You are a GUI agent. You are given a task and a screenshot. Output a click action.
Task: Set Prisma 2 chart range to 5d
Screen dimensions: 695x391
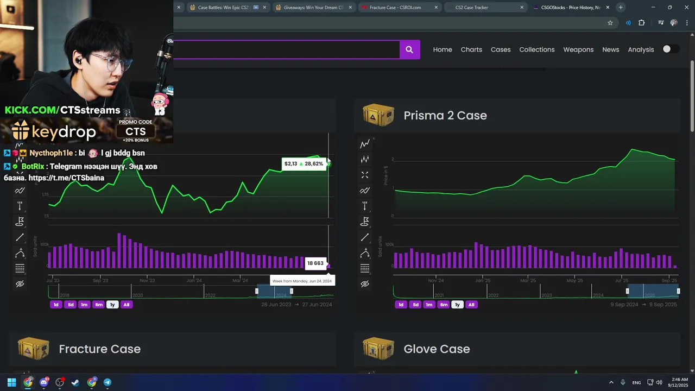click(x=415, y=305)
